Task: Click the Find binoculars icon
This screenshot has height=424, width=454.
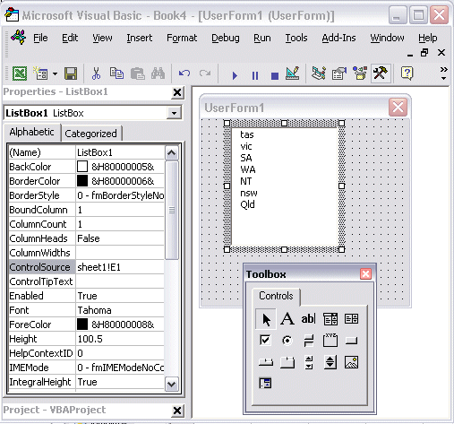Action: tap(158, 74)
